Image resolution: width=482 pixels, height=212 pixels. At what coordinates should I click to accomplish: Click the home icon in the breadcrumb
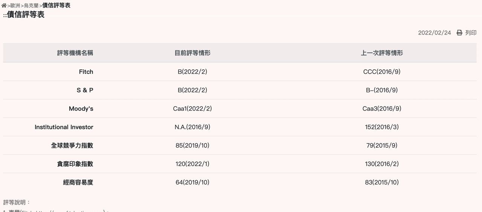pyautogui.click(x=4, y=5)
